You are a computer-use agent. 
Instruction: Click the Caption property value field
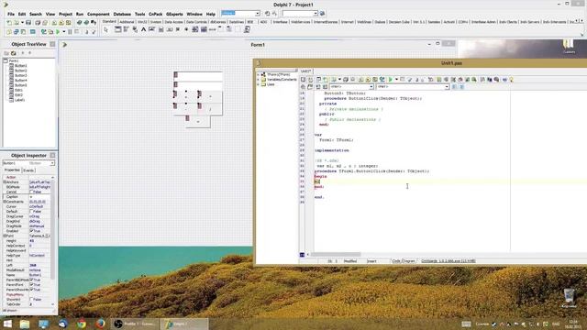(x=39, y=196)
